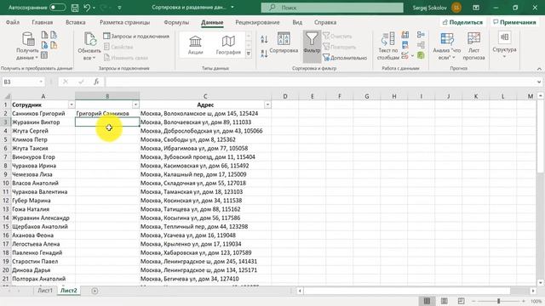Open Customize Quick Access Toolbar dropdown
The width and height of the screenshot is (545, 306).
119,8
